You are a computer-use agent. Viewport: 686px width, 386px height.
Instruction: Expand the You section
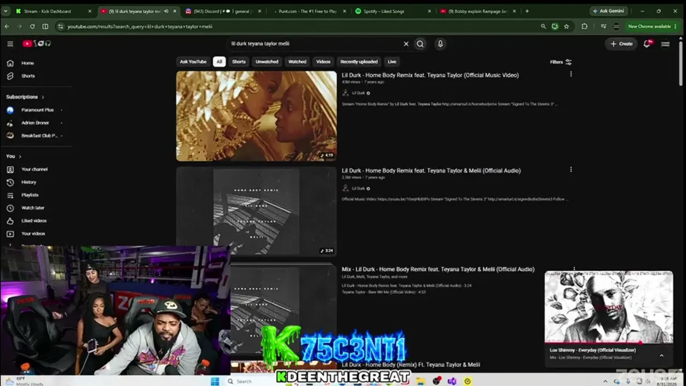14,157
